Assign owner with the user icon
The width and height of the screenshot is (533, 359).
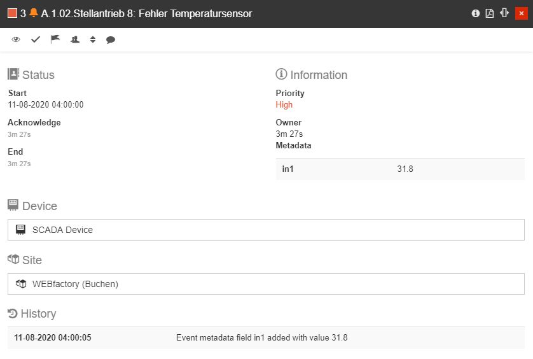74,39
